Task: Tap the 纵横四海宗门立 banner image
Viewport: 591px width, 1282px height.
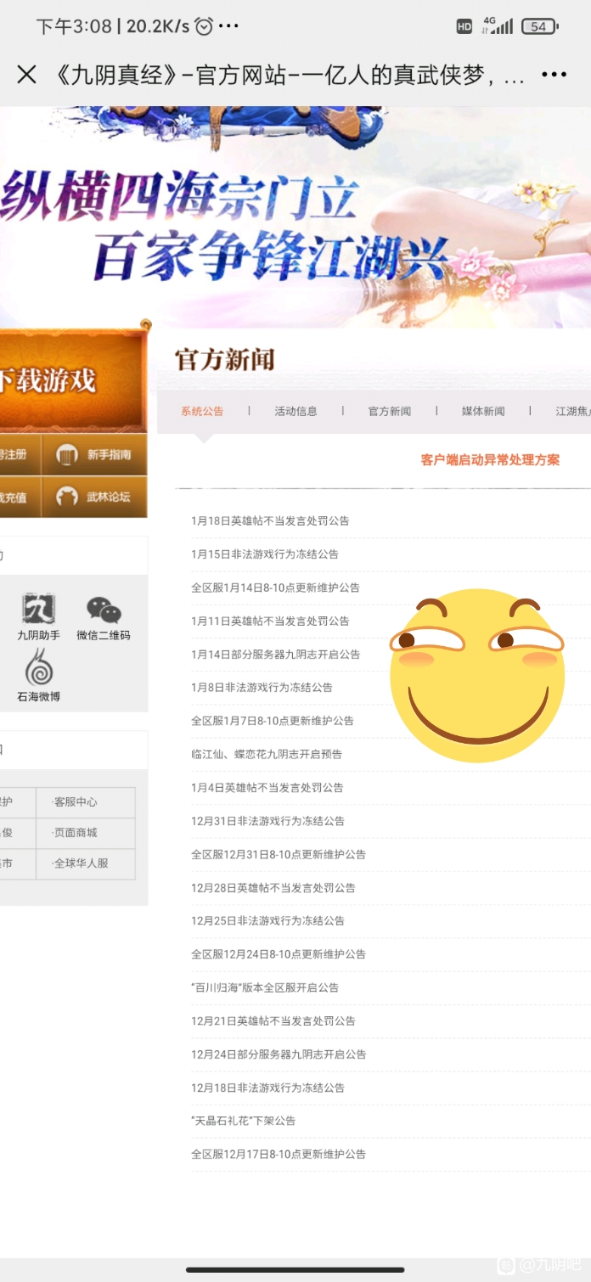Action: point(295,216)
